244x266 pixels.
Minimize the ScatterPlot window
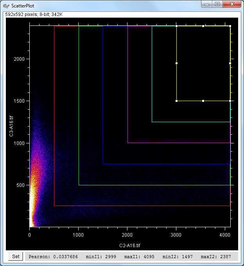pyautogui.click(x=207, y=4)
